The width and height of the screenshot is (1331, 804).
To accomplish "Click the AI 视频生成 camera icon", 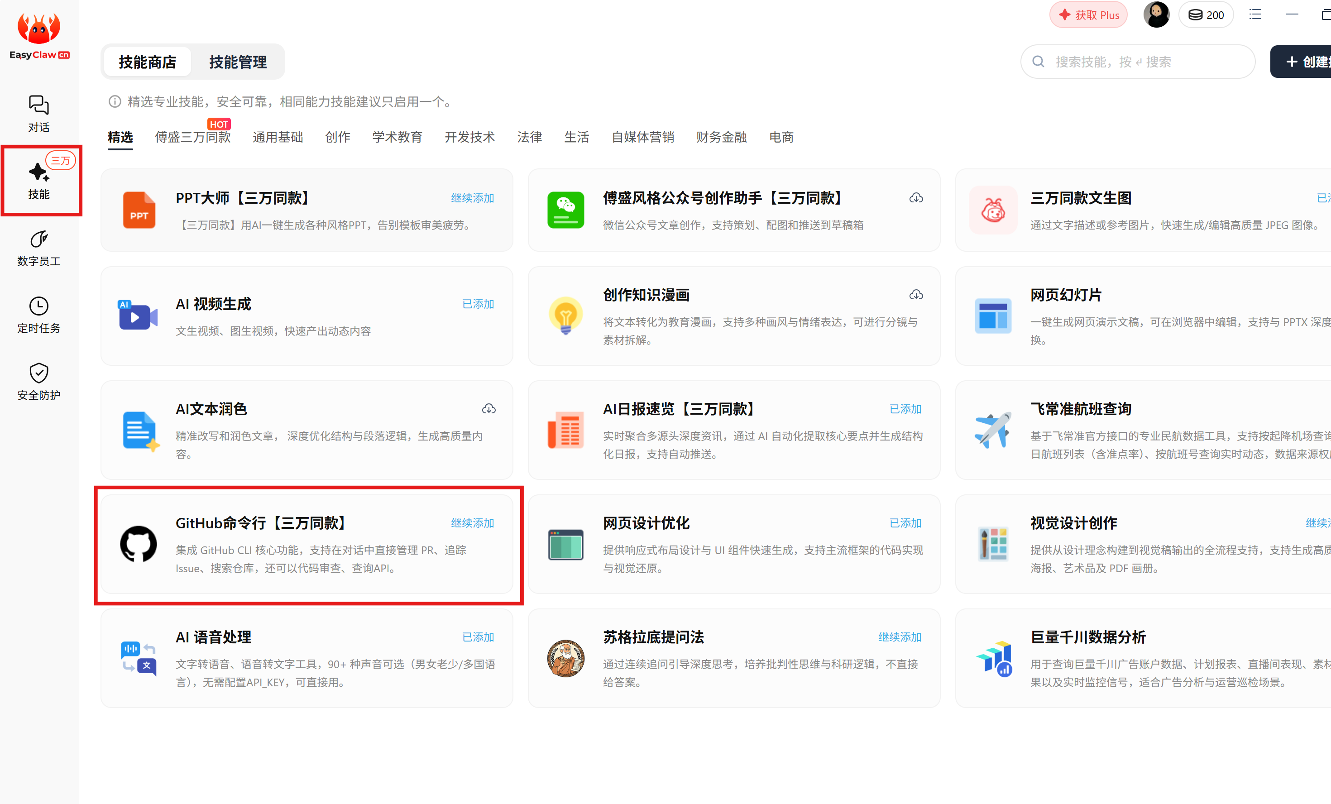I will [138, 315].
